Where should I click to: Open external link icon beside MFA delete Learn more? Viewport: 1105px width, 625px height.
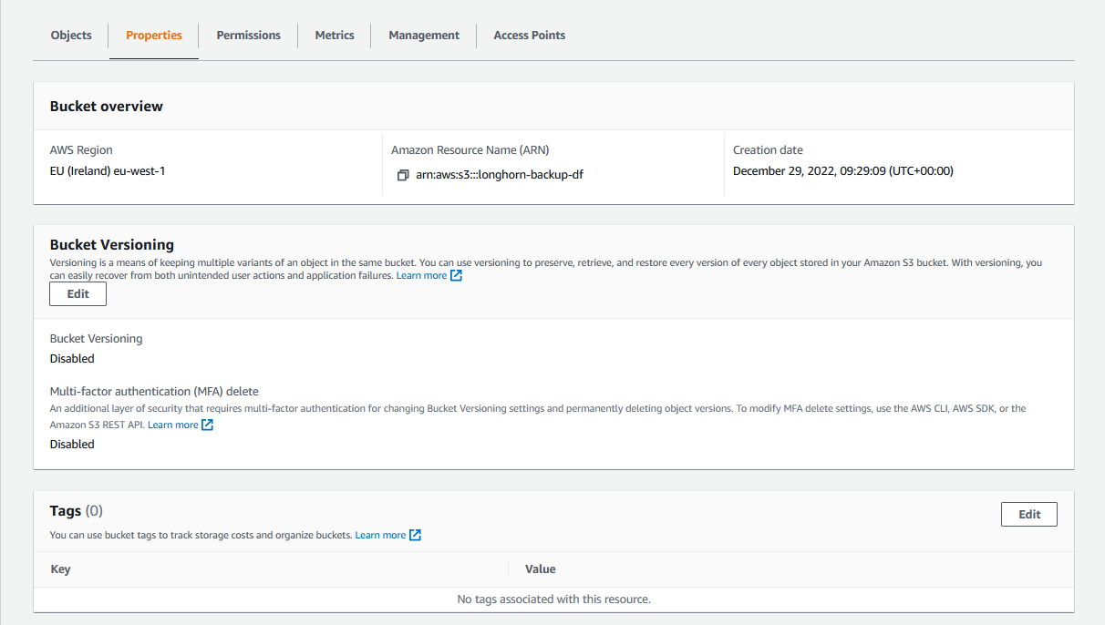point(207,425)
